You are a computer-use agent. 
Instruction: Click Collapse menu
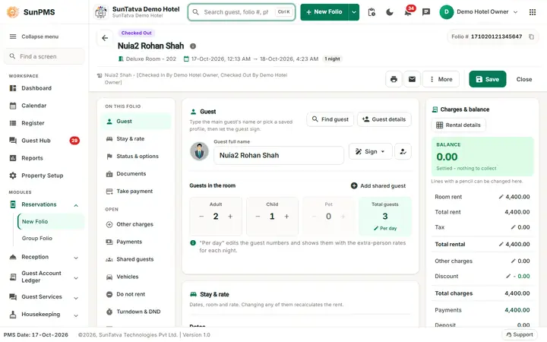(34, 36)
